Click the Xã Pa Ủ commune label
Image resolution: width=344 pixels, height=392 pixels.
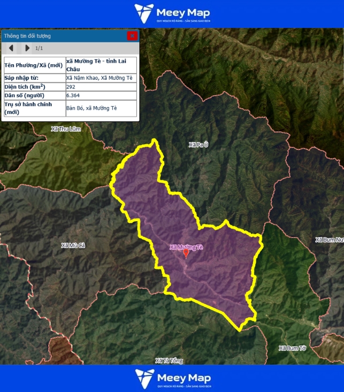coord(198,145)
